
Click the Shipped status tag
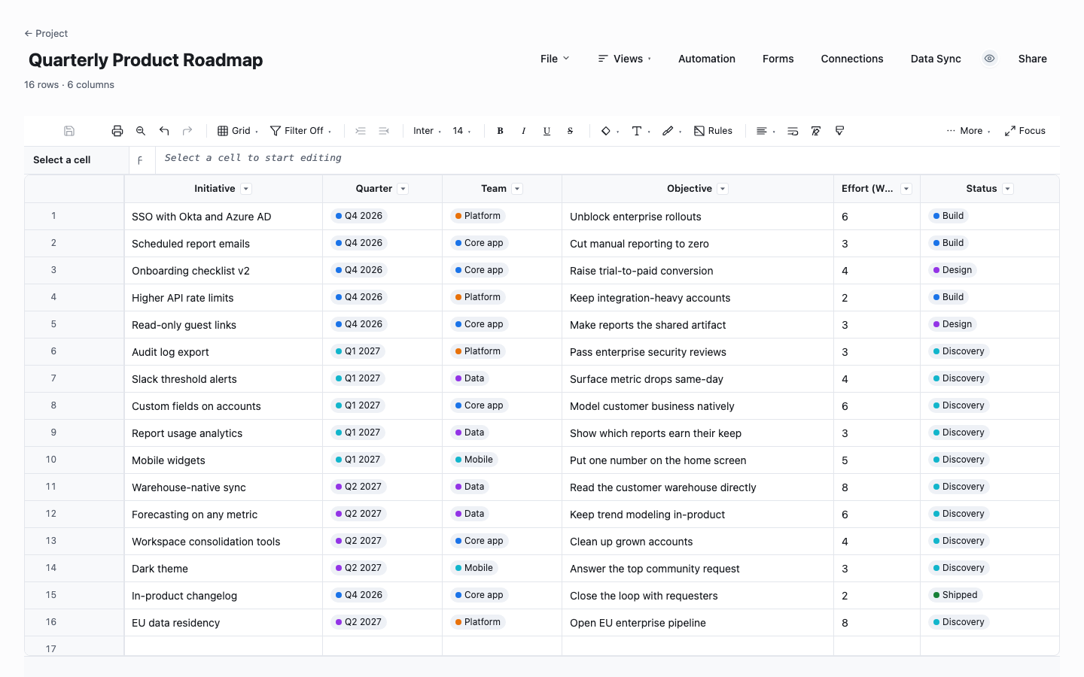955,595
